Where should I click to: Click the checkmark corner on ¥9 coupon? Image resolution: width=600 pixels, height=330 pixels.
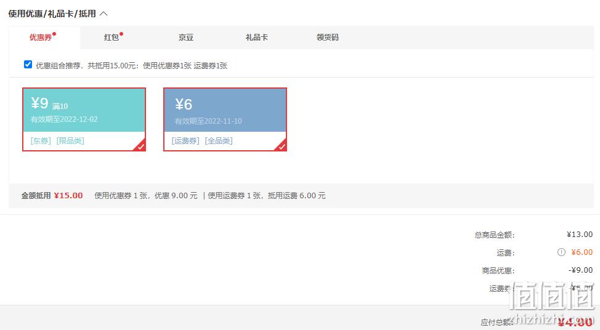[141, 146]
